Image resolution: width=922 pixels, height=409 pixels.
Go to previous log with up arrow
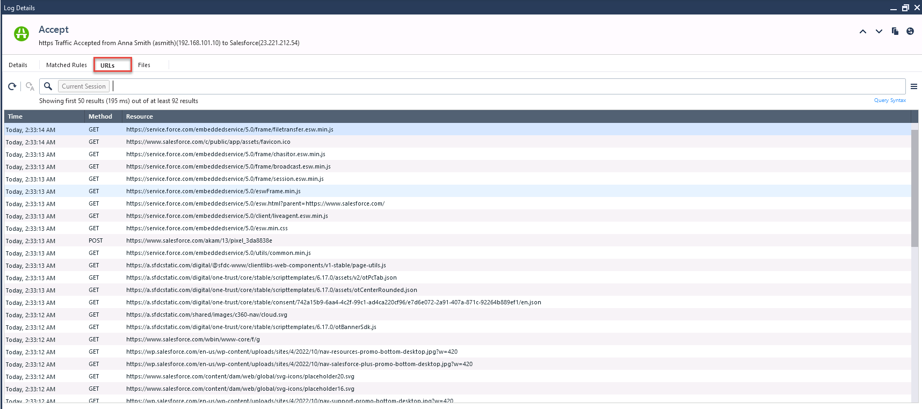(862, 31)
